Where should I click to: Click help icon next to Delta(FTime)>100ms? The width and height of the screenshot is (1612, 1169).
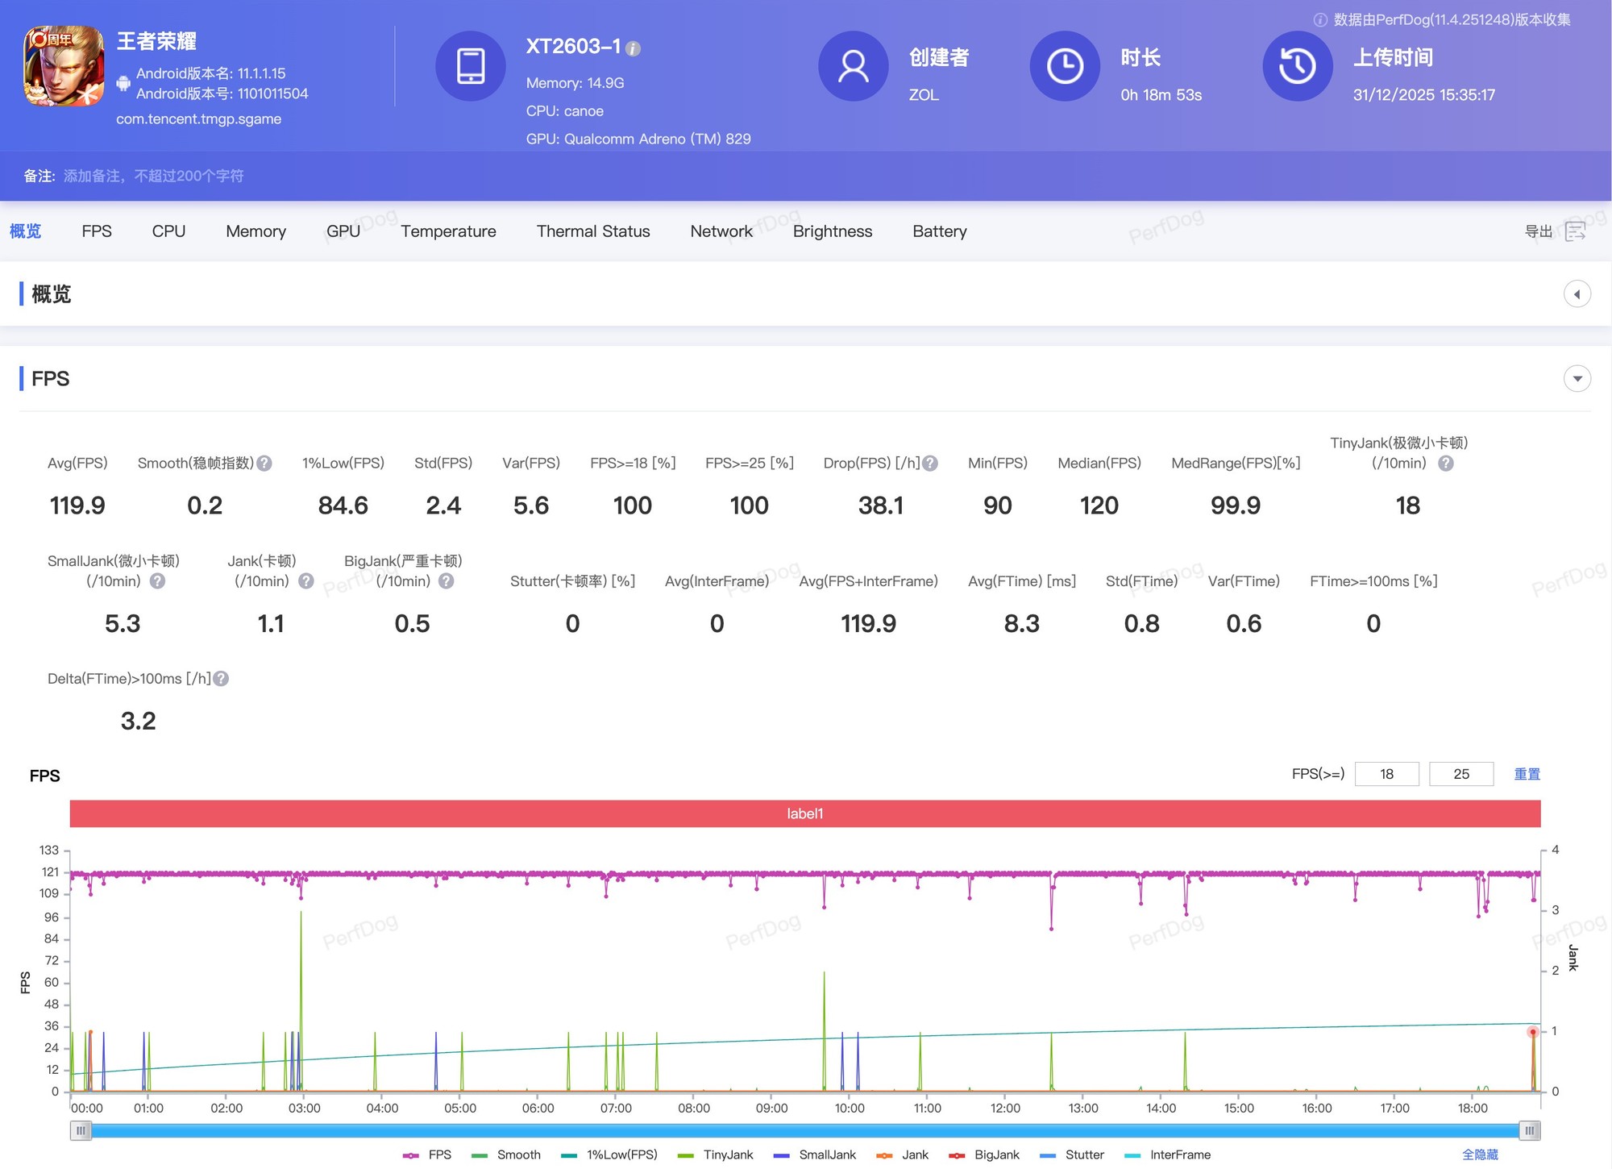click(221, 679)
